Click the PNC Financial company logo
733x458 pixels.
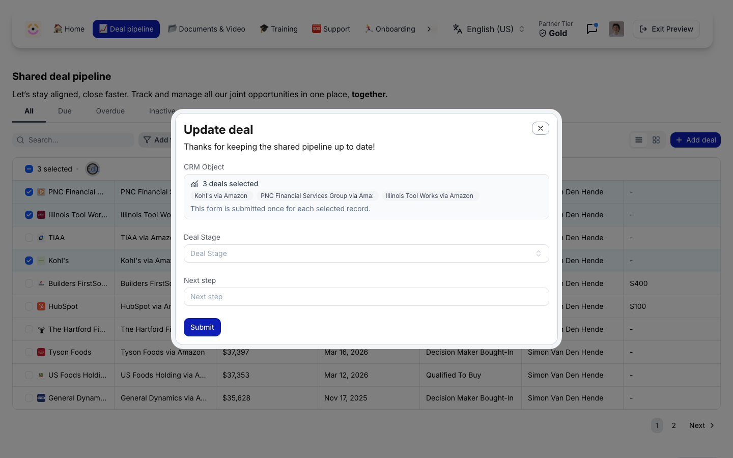(x=41, y=192)
